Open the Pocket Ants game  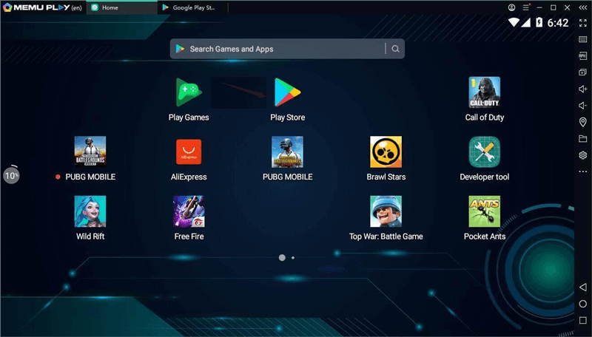point(484,212)
